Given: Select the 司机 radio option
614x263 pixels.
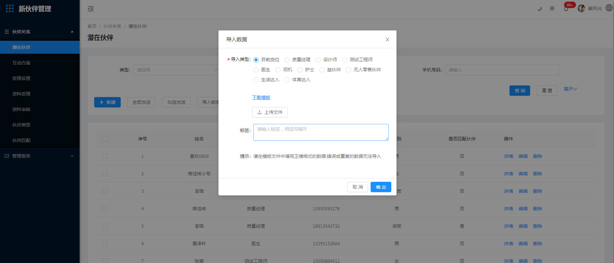Looking at the screenshot, I should click(278, 70).
